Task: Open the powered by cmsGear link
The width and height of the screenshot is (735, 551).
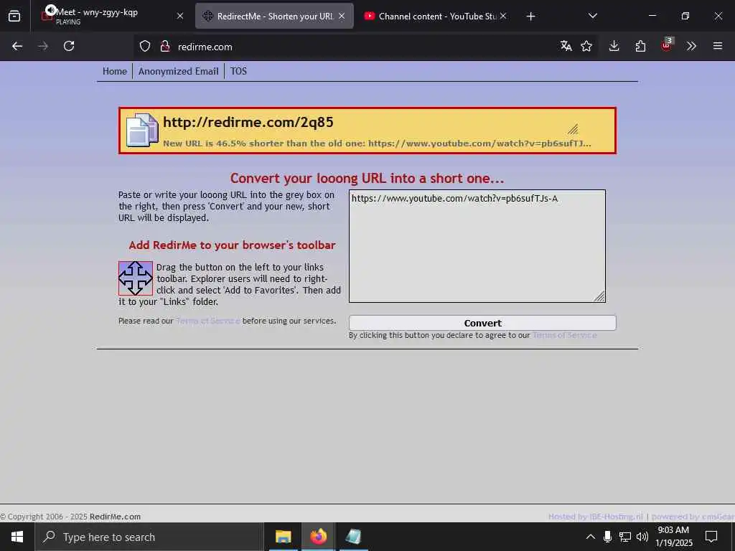Action: pyautogui.click(x=693, y=517)
